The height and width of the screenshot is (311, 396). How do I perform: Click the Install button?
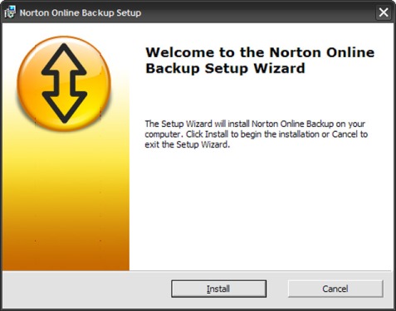(x=218, y=289)
